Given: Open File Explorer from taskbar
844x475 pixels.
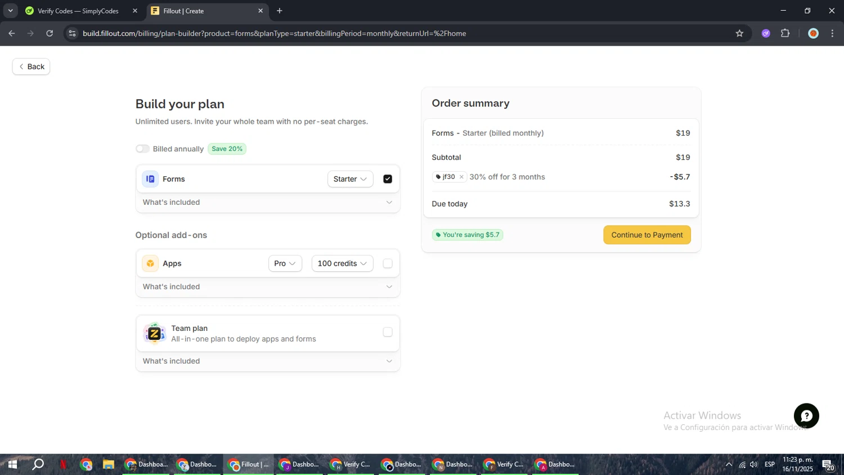Looking at the screenshot, I should (x=109, y=464).
